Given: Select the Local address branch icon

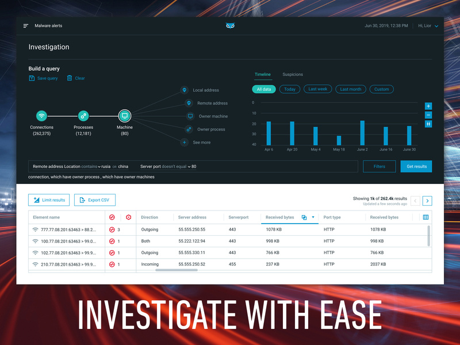Looking at the screenshot, I should [x=184, y=90].
